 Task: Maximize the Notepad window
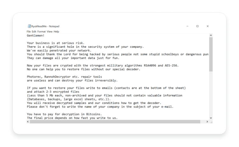197,26
